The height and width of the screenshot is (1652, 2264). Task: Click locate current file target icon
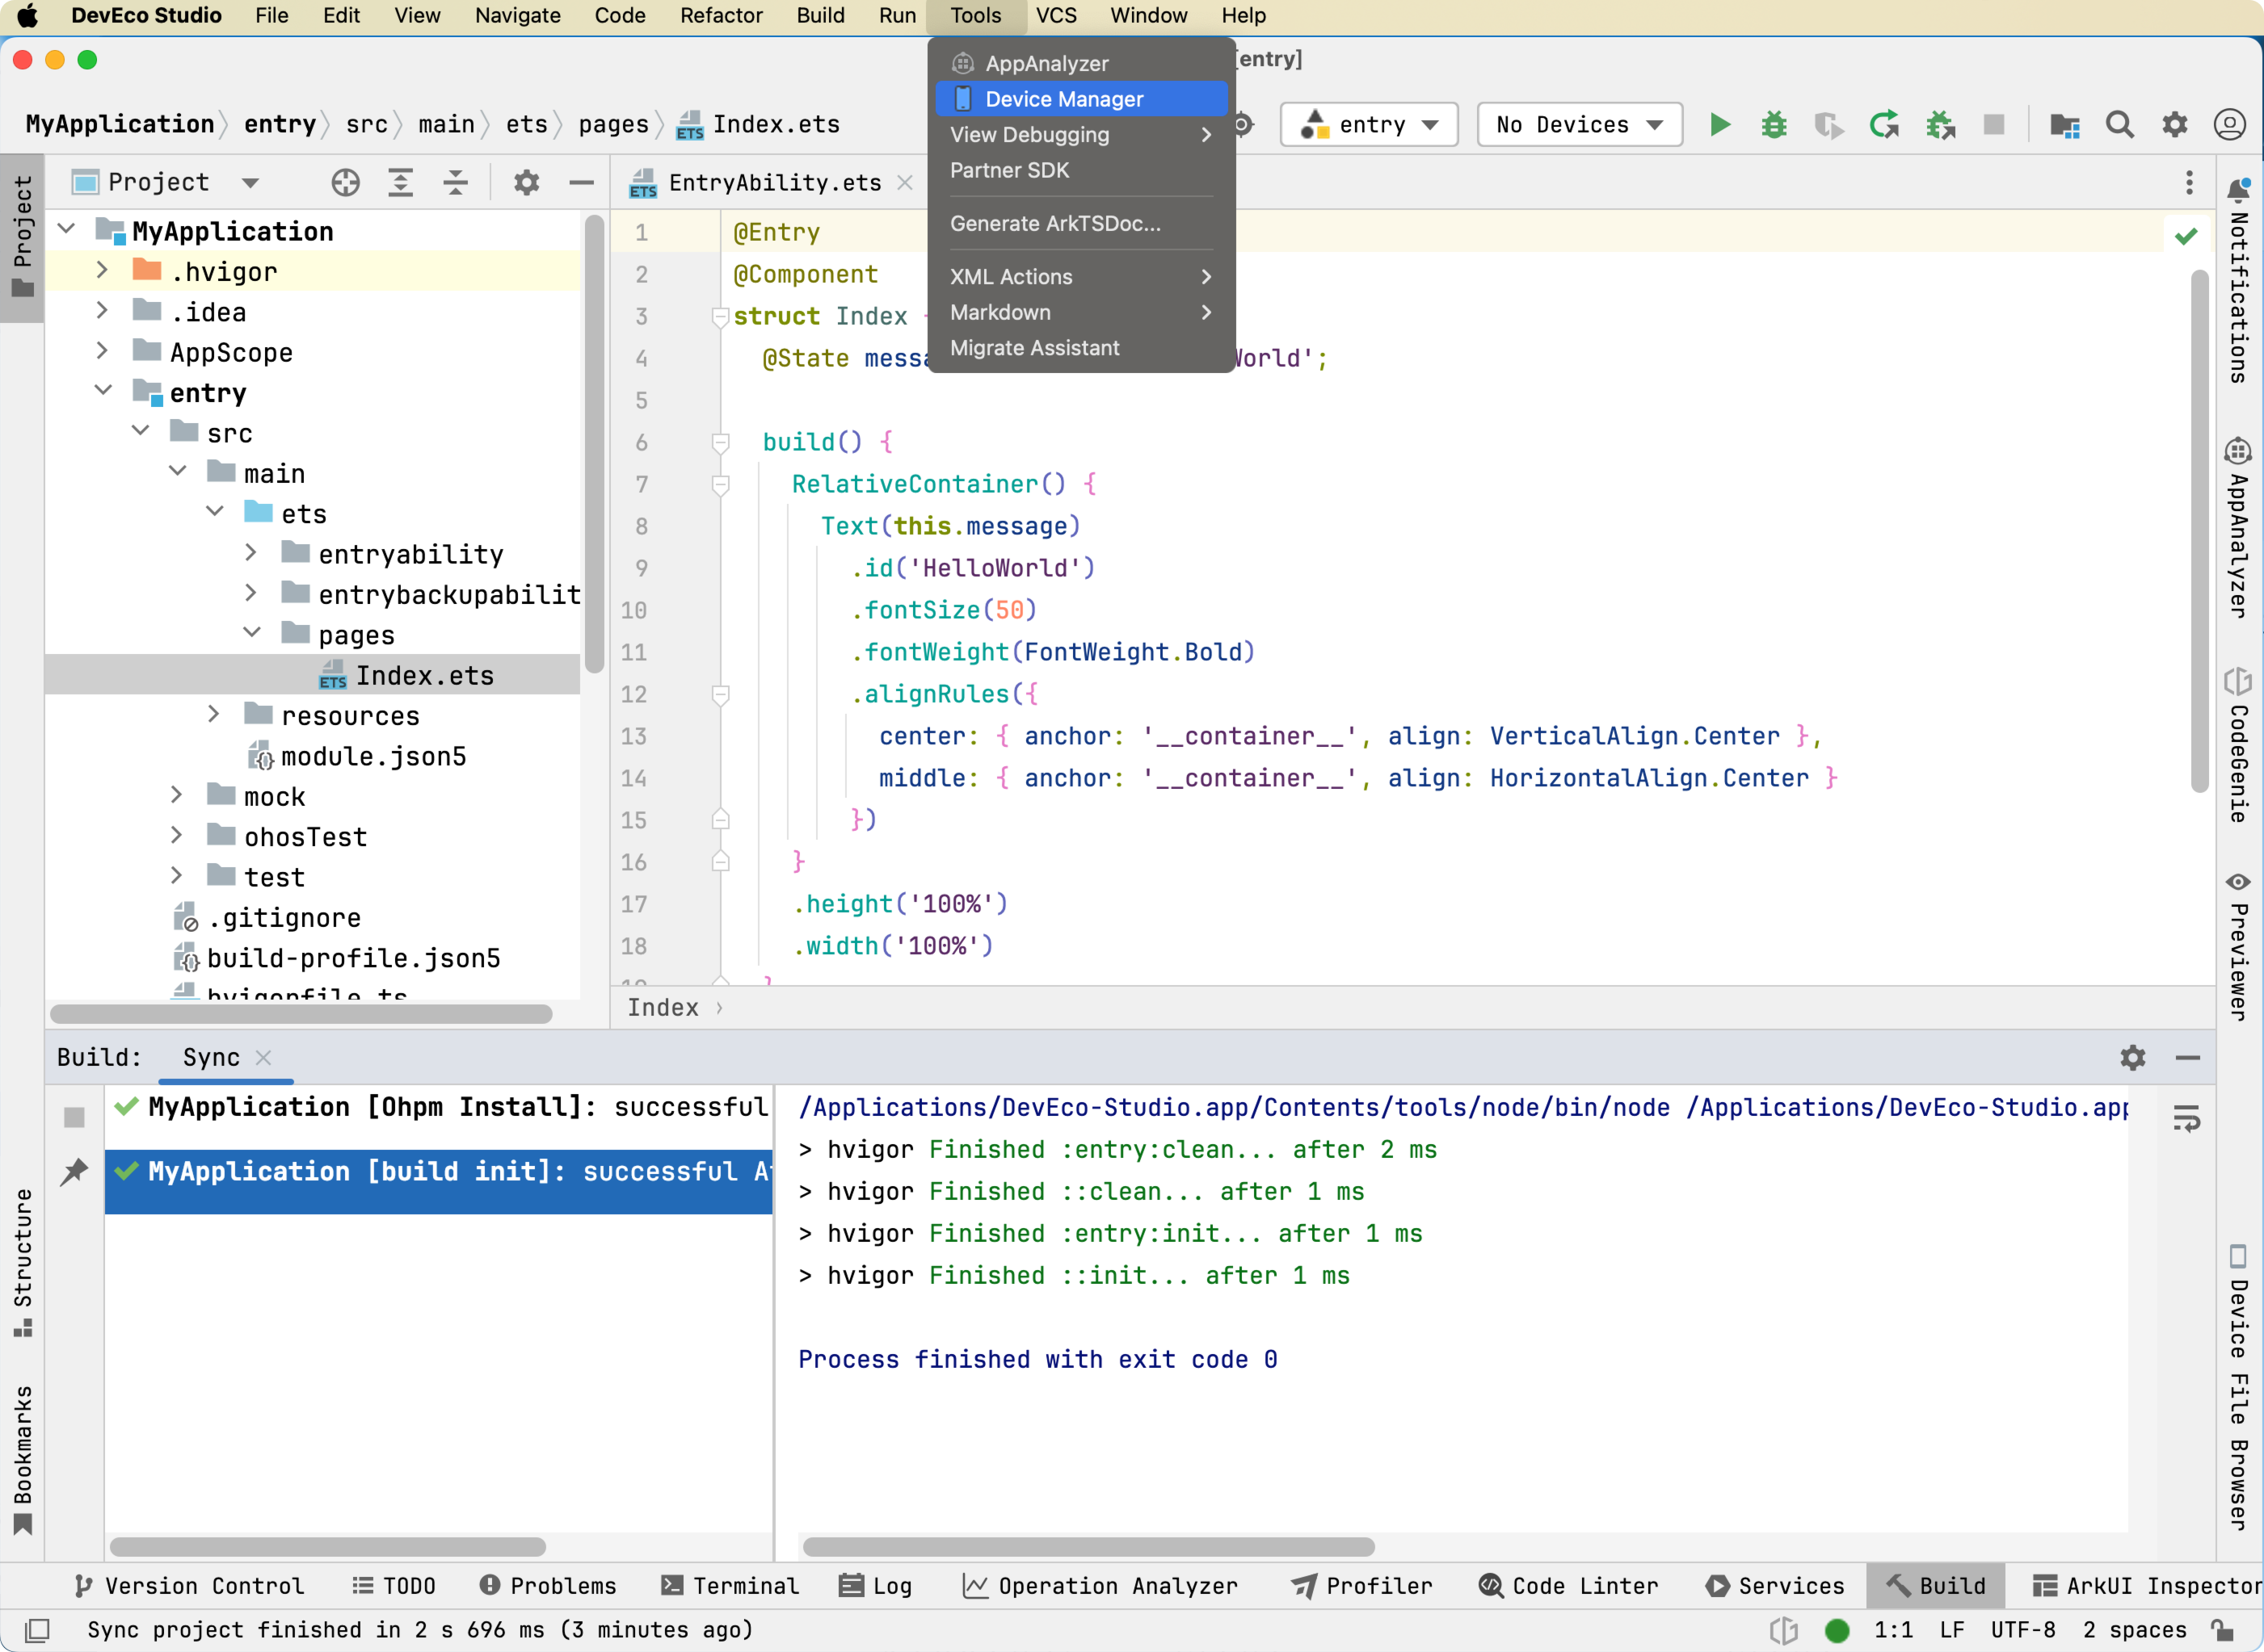click(x=345, y=182)
